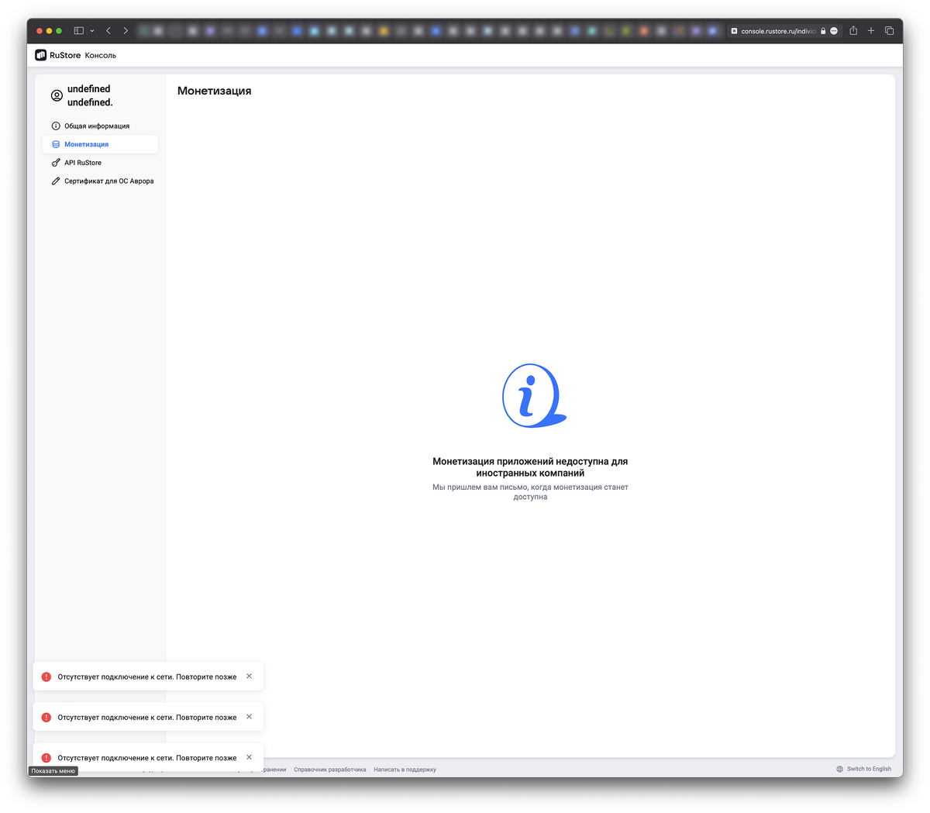The height and width of the screenshot is (813, 930).
Task: Click the key icon beside 'API RuStore'
Action: coord(56,163)
